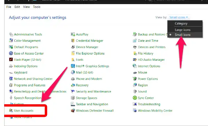Click the Region globe icon
Screen dimensions: 208x126
click(135, 85)
